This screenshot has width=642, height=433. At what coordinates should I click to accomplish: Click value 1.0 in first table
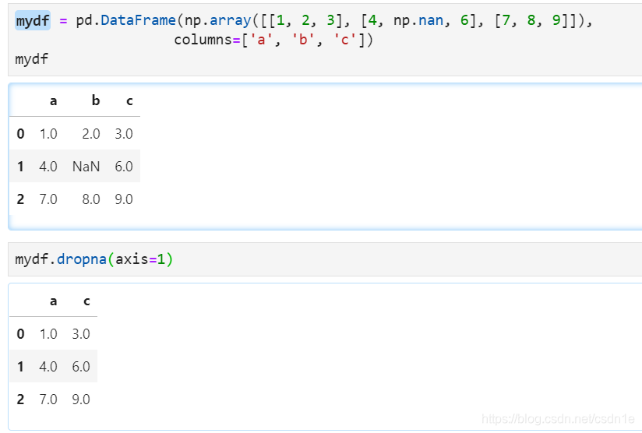tap(48, 134)
